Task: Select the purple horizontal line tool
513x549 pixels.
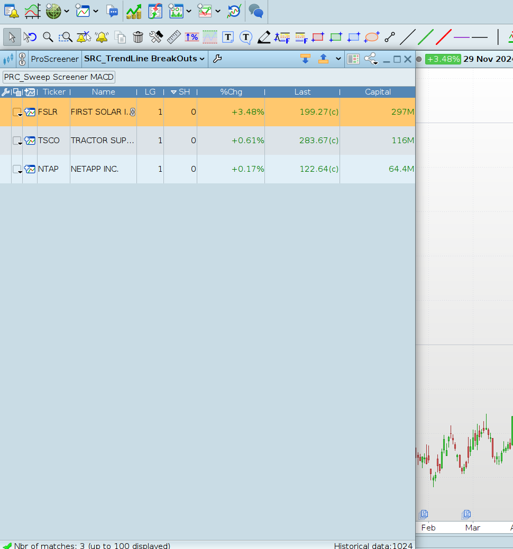Action: pyautogui.click(x=462, y=37)
